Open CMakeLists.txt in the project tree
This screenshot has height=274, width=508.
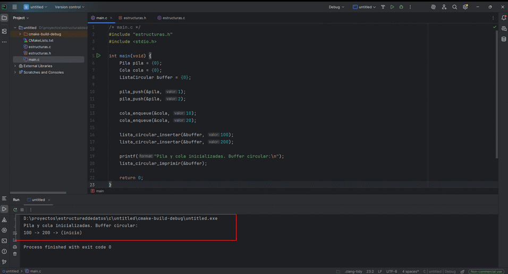(40, 40)
